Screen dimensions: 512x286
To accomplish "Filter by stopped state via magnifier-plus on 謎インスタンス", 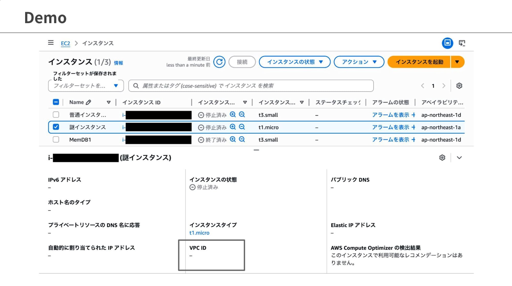I will [x=233, y=127].
